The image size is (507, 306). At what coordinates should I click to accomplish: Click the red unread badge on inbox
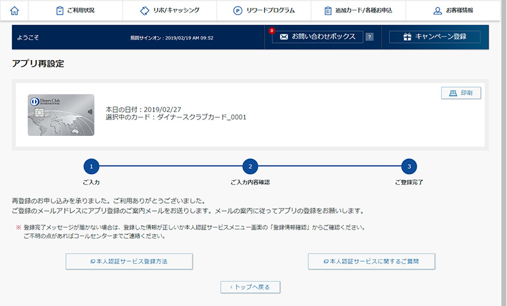[x=271, y=30]
